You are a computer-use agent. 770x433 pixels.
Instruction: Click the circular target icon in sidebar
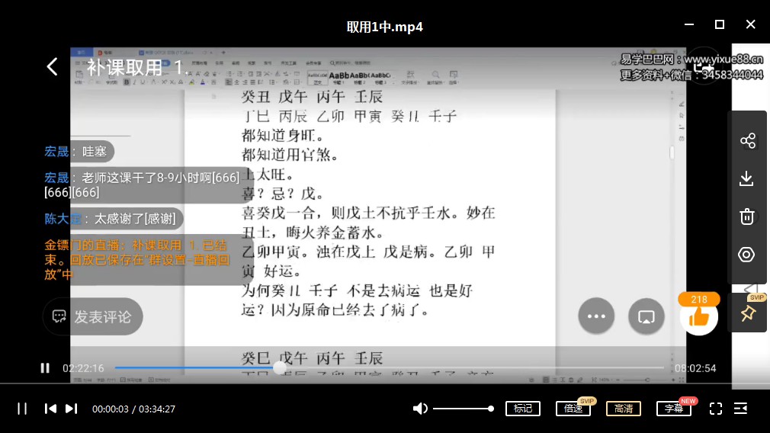[x=747, y=255]
